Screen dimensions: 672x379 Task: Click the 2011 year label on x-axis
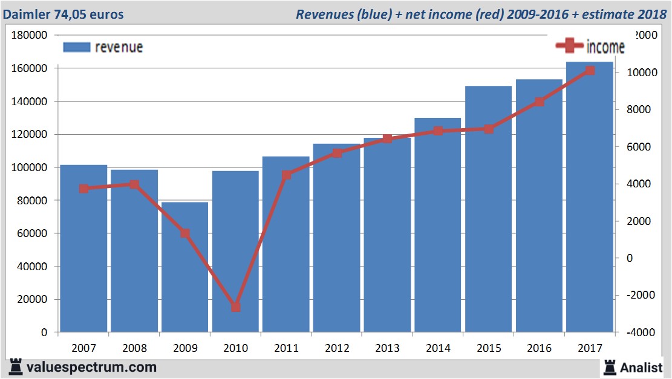pos(286,348)
